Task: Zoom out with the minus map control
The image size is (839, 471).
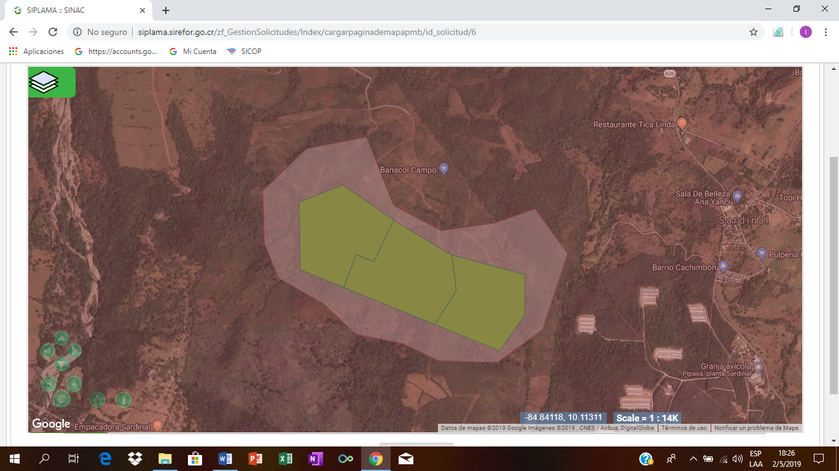Action: (49, 384)
